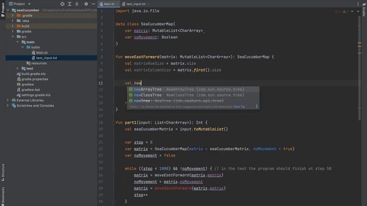
Task: Open the Structure tool window side tab
Action: (2, 172)
